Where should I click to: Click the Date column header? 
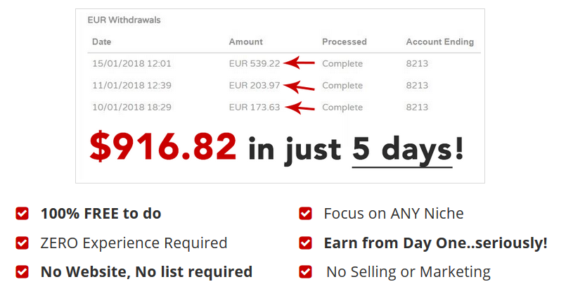(x=101, y=42)
